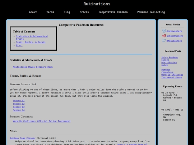Screen dimensions: 194x145
Task: Click the Legends Z-A Ranked Season 09 event
Action: [172, 96]
